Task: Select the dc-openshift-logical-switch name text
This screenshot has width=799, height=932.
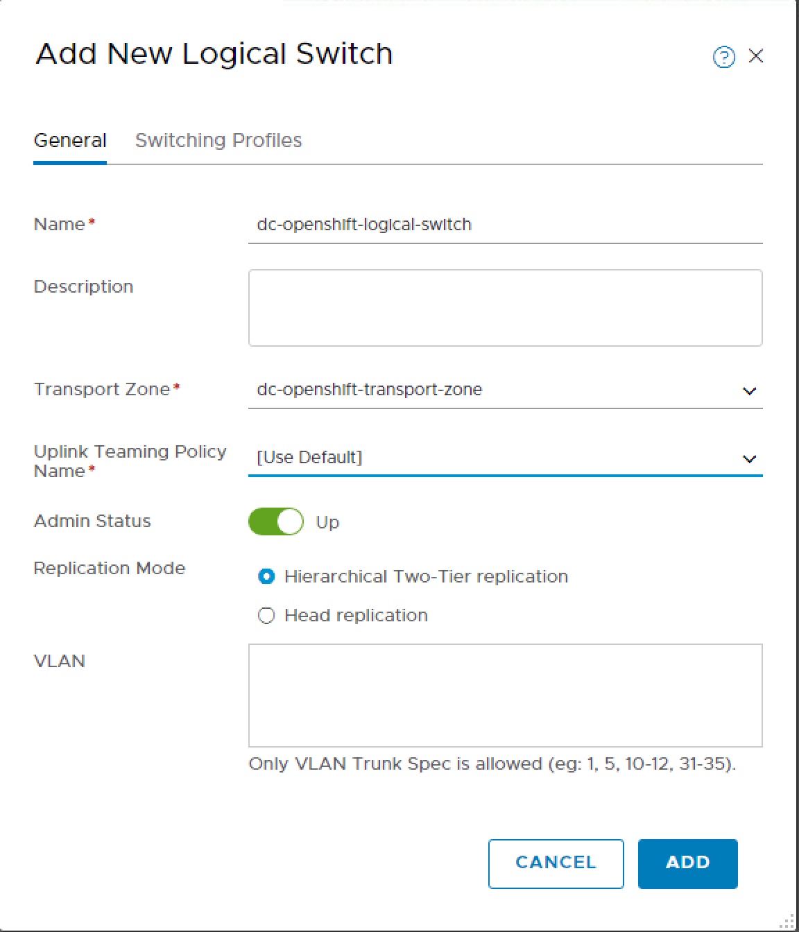Action: [363, 224]
